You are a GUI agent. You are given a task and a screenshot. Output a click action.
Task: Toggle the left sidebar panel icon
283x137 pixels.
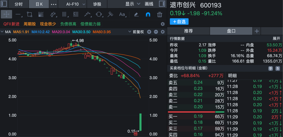4,4
